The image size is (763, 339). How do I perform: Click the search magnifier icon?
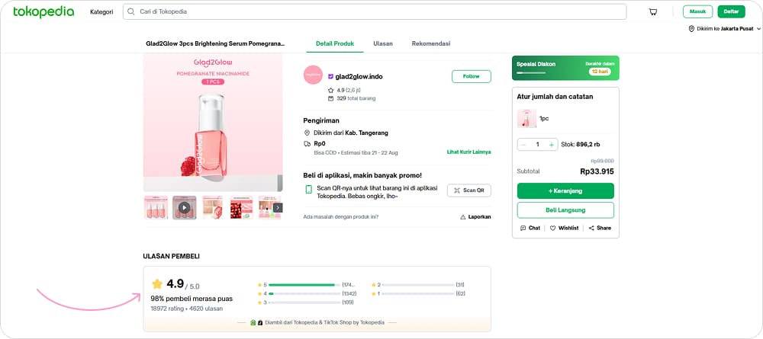coord(131,11)
